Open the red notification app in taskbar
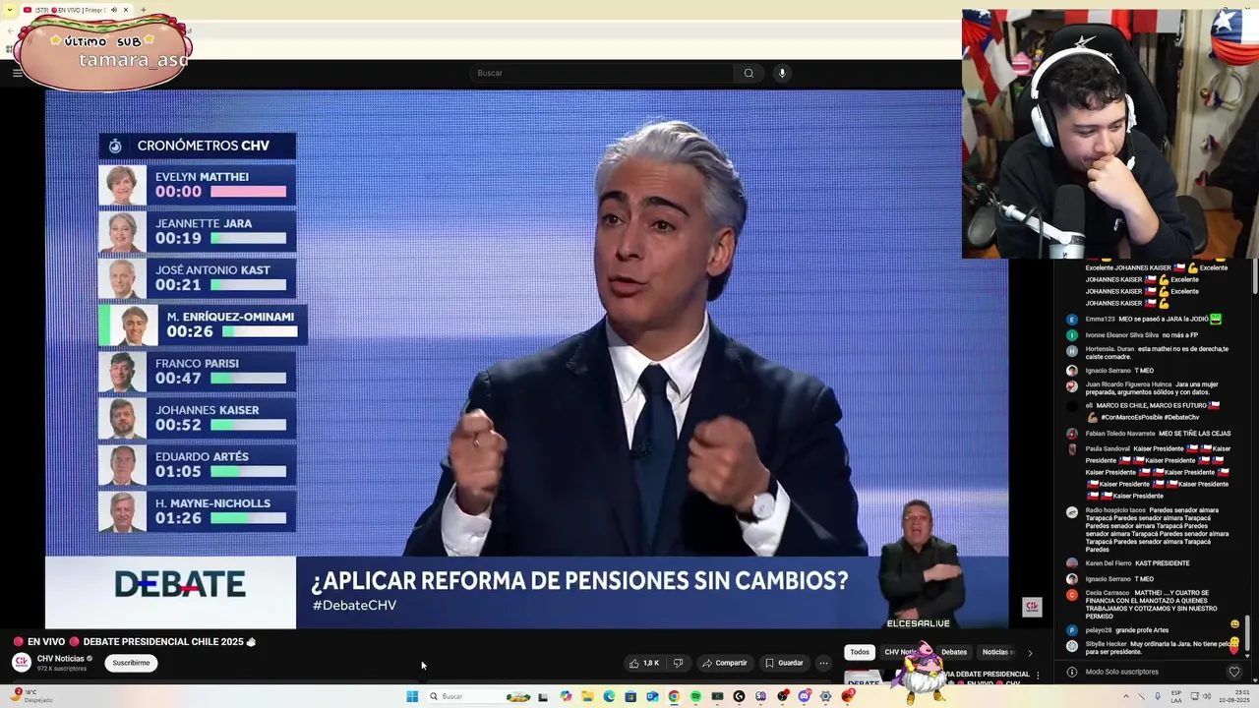The width and height of the screenshot is (1259, 708). pyautogui.click(x=848, y=696)
